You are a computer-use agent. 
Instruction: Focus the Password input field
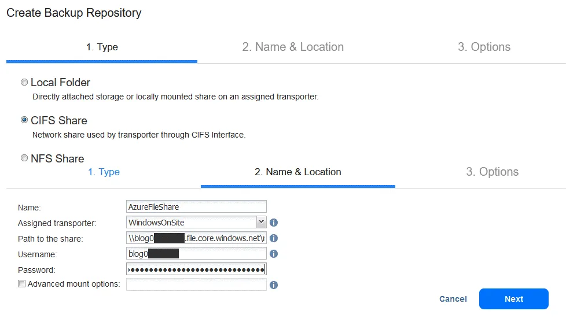point(196,269)
